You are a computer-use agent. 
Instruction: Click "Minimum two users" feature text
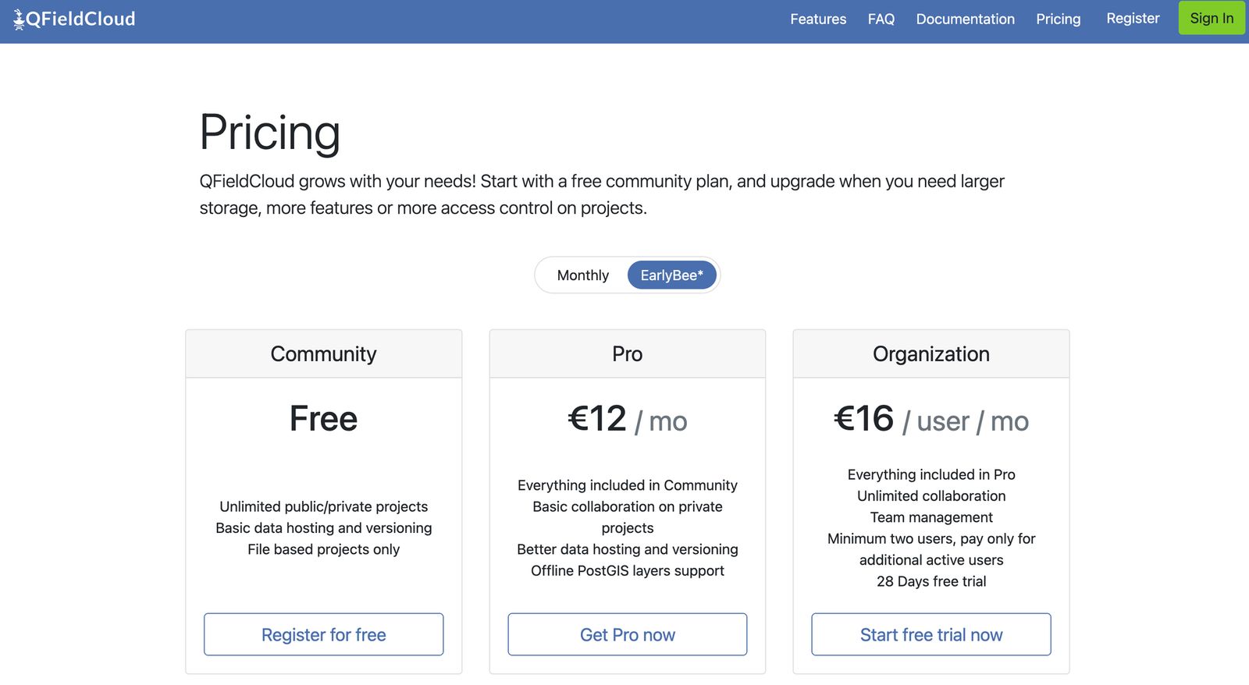(x=931, y=549)
